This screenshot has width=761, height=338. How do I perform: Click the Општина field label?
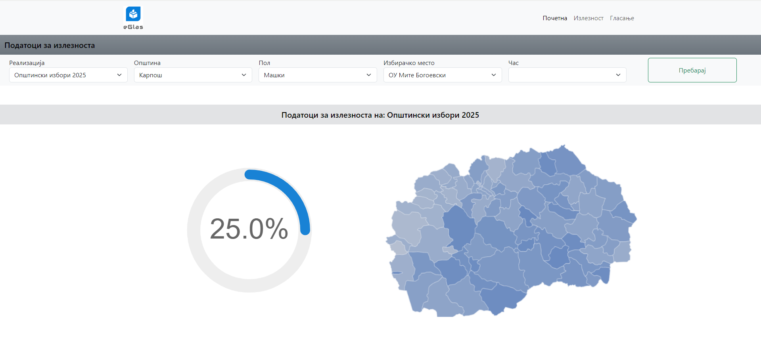(147, 63)
